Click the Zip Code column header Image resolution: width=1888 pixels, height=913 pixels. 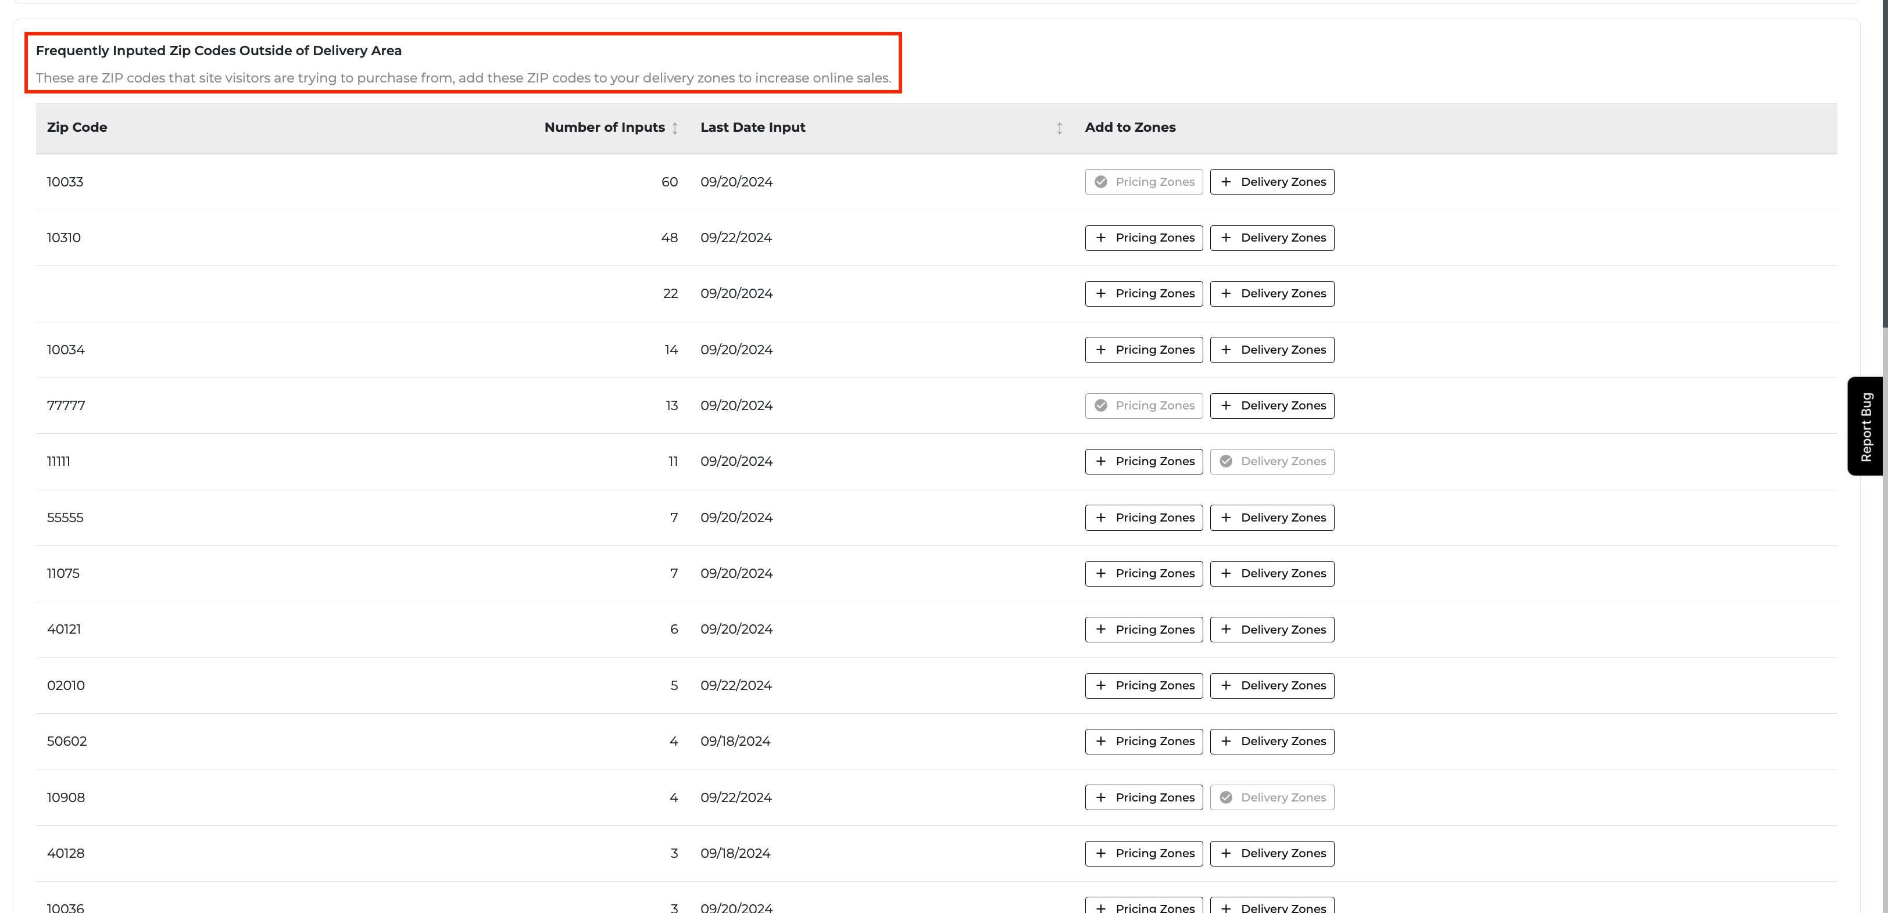77,127
